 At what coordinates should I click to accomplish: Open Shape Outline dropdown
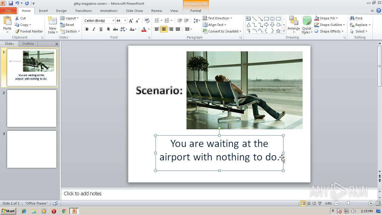pos(329,25)
